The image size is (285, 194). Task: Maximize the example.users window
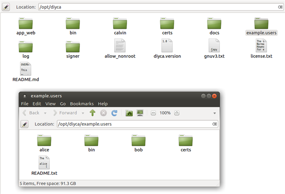pos(209,96)
